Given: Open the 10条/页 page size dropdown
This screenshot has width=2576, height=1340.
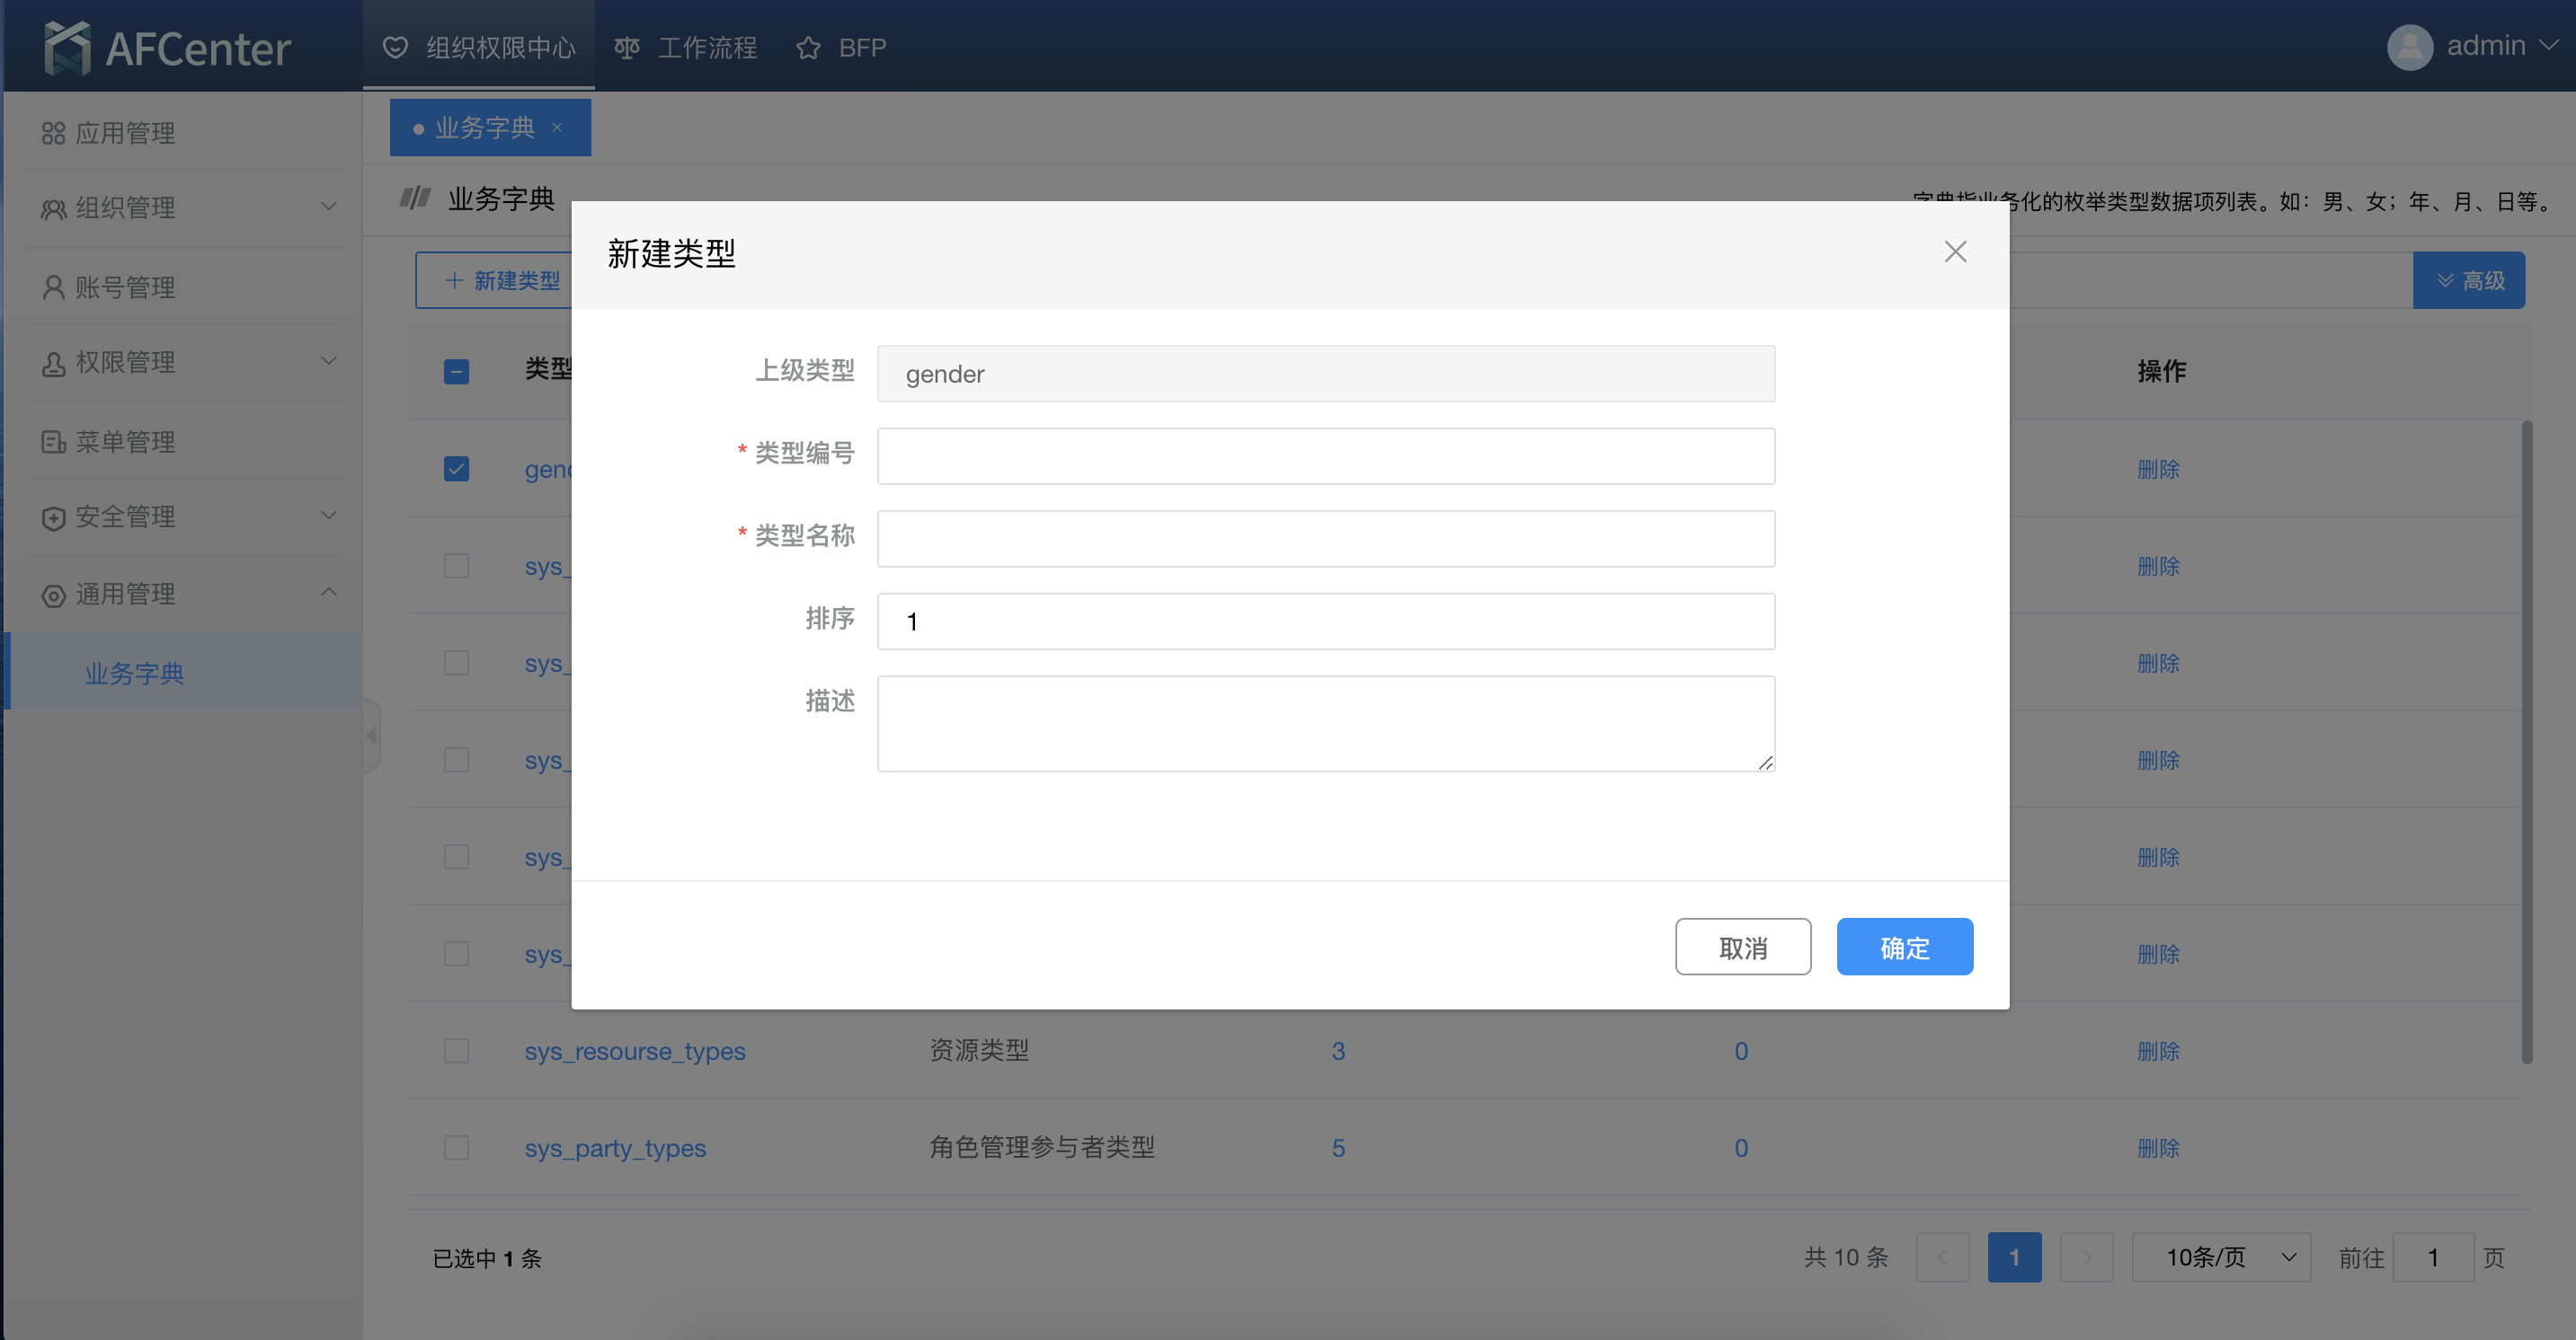Looking at the screenshot, I should point(2221,1257).
